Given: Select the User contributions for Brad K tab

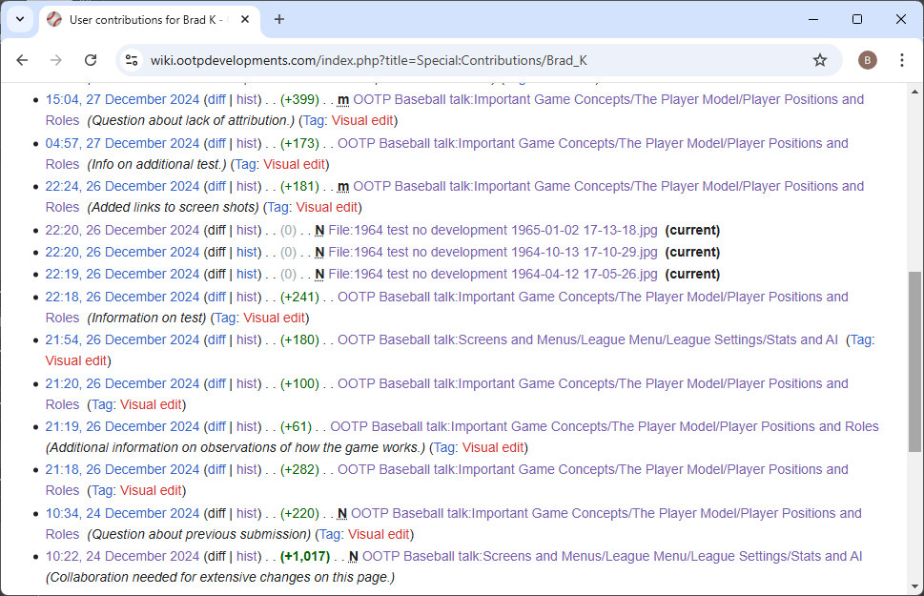Looking at the screenshot, I should click(x=147, y=19).
